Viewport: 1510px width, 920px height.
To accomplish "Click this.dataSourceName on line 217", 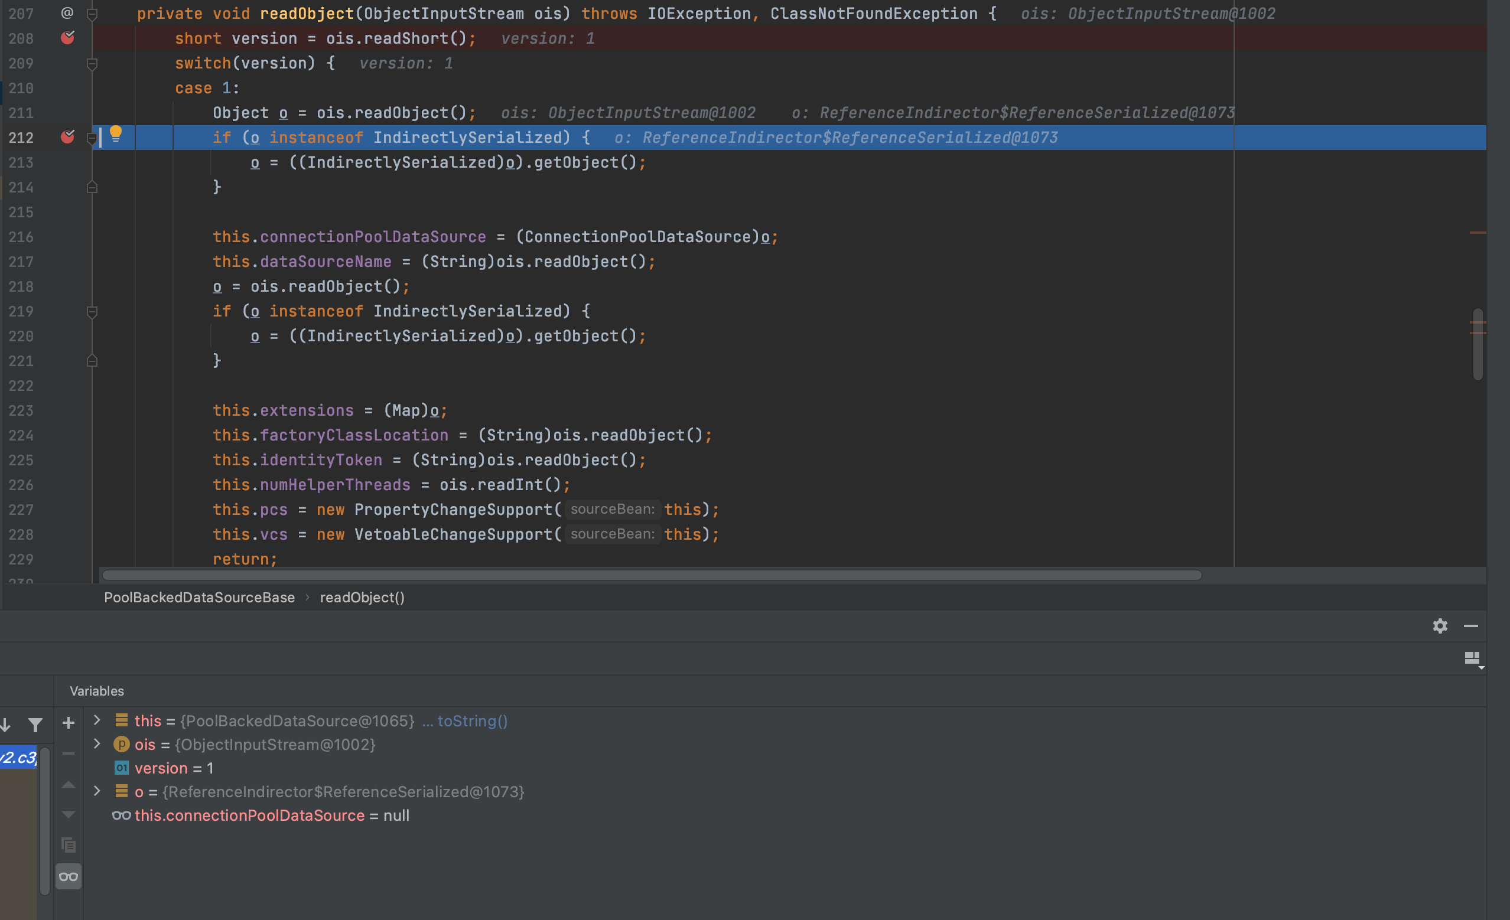I will coord(302,262).
